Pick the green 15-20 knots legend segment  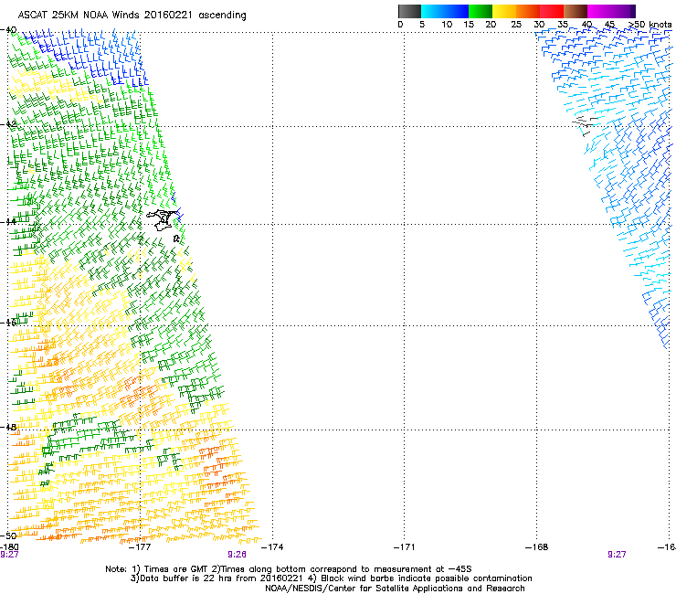pyautogui.click(x=481, y=11)
